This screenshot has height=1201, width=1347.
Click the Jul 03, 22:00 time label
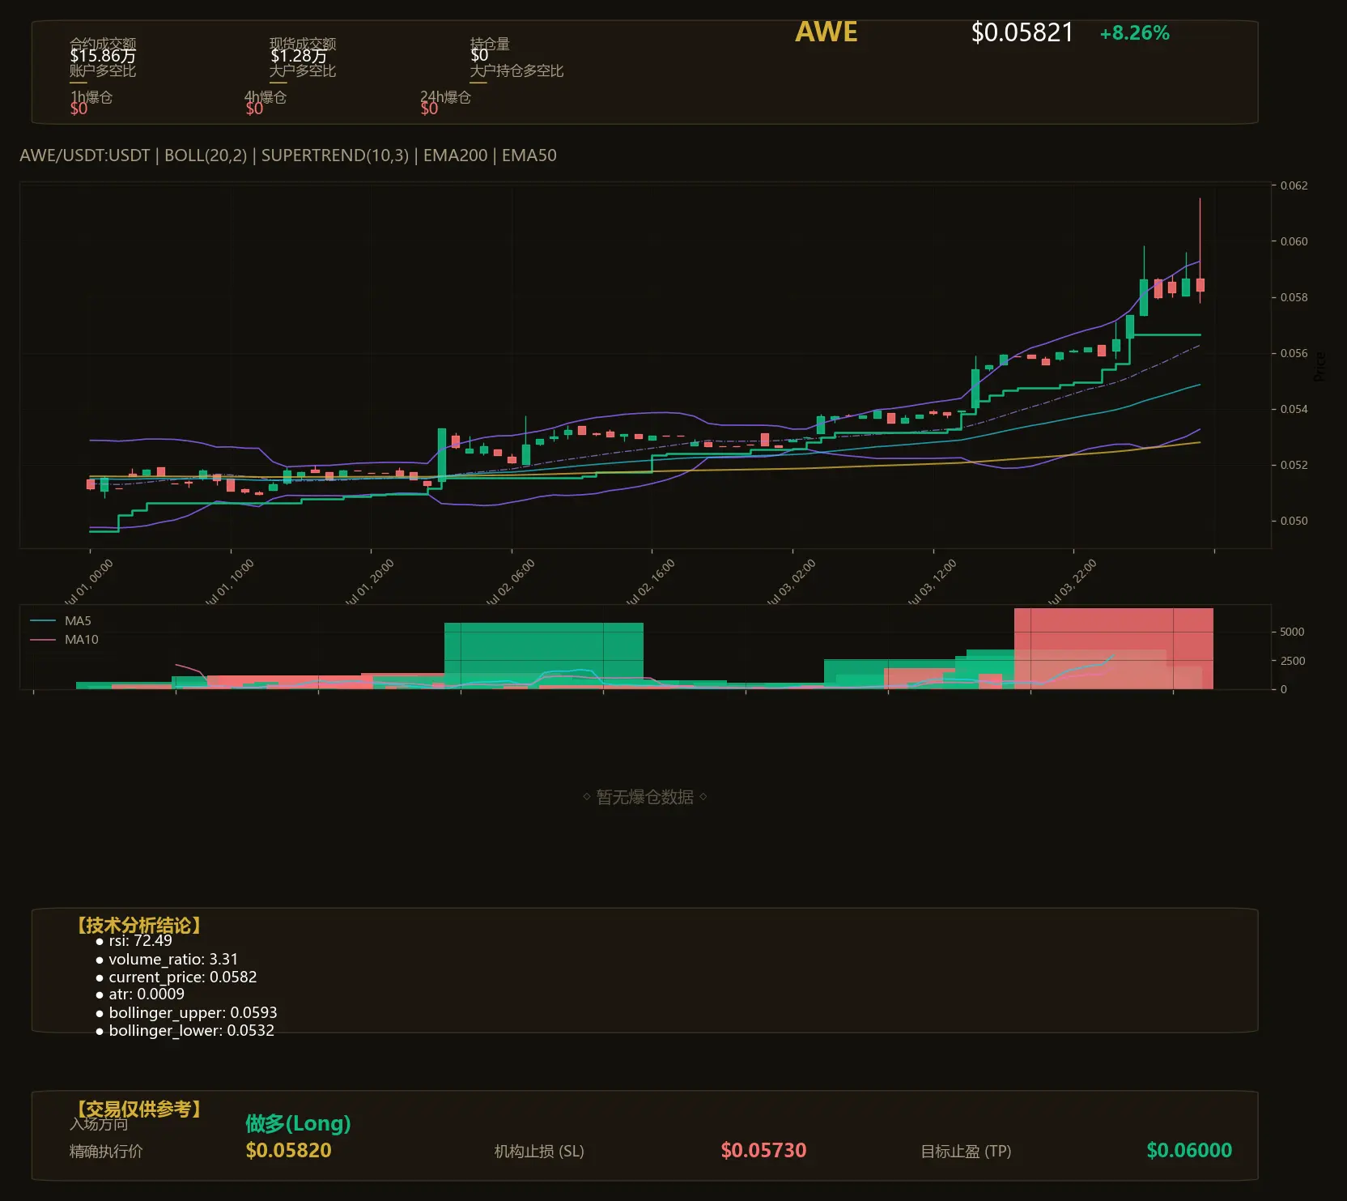[1073, 583]
